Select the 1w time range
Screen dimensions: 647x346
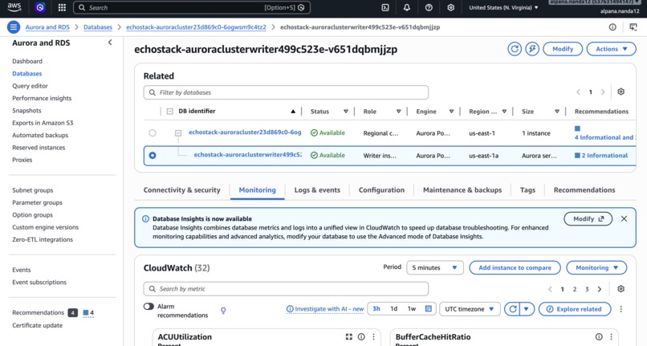pyautogui.click(x=411, y=309)
